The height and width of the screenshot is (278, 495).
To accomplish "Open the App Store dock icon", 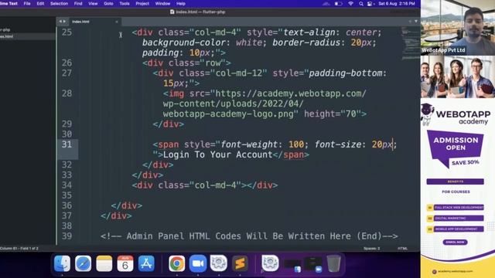I will pos(146,263).
